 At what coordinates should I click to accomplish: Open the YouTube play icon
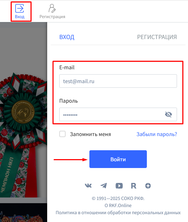119,186
